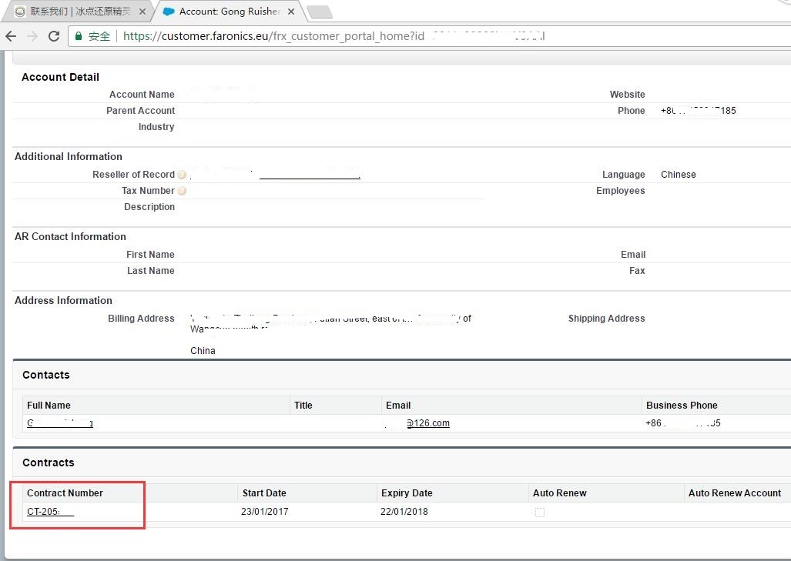
Task: Click the browser back arrow
Action: tap(11, 36)
